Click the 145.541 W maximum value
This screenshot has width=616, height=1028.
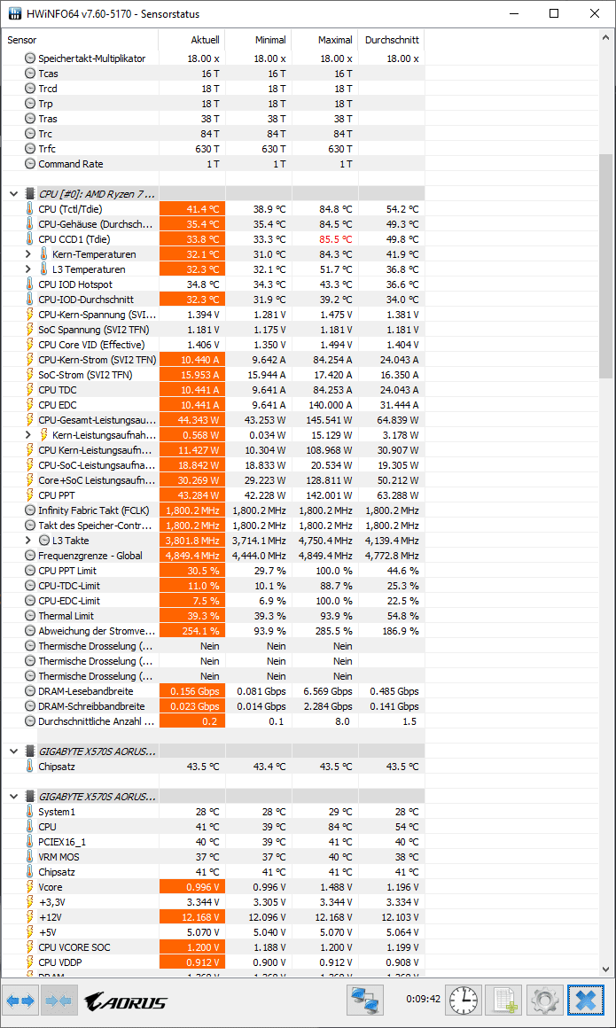pos(330,420)
